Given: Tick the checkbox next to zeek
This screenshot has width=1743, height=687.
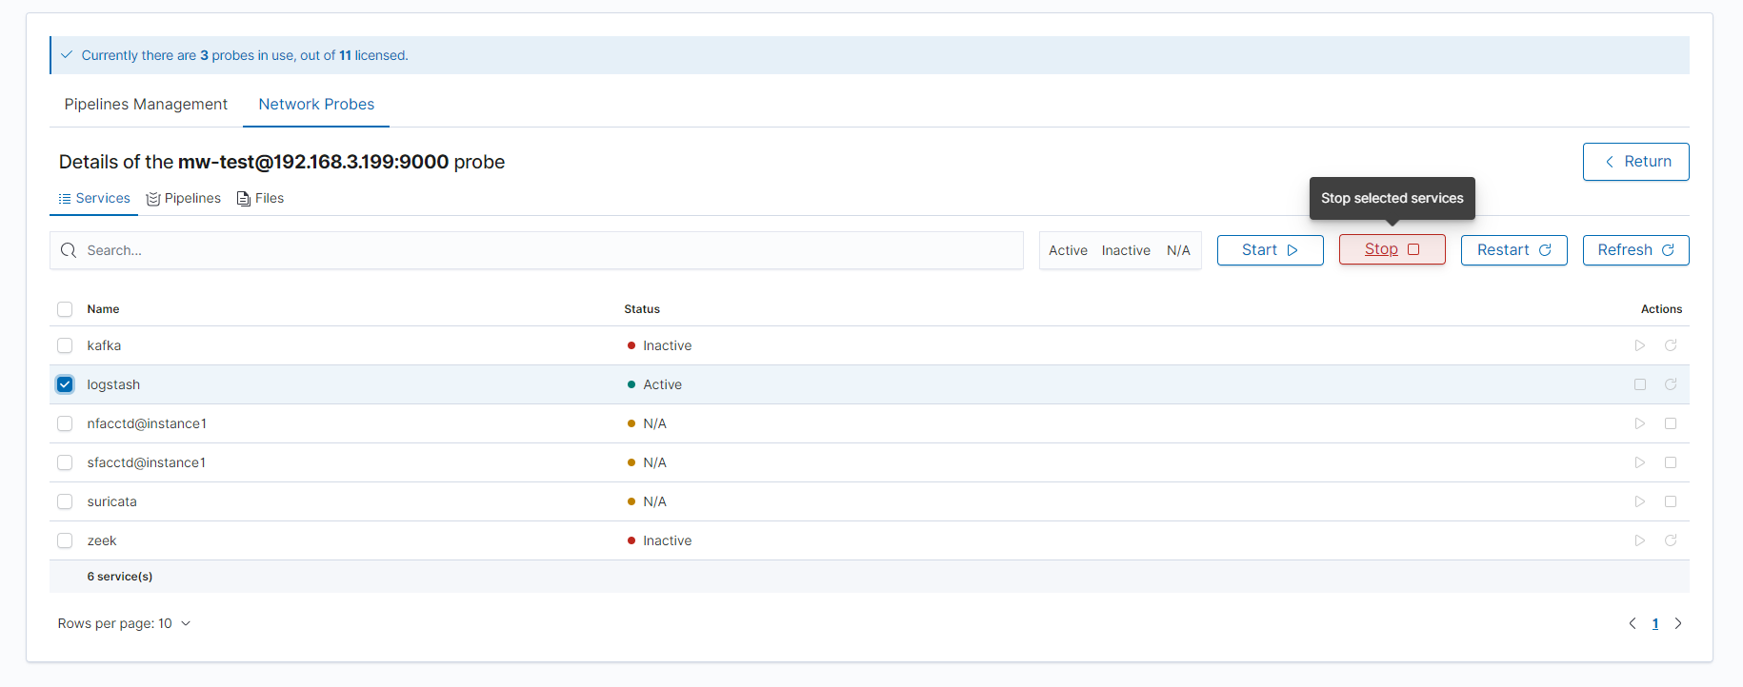Looking at the screenshot, I should pyautogui.click(x=65, y=540).
